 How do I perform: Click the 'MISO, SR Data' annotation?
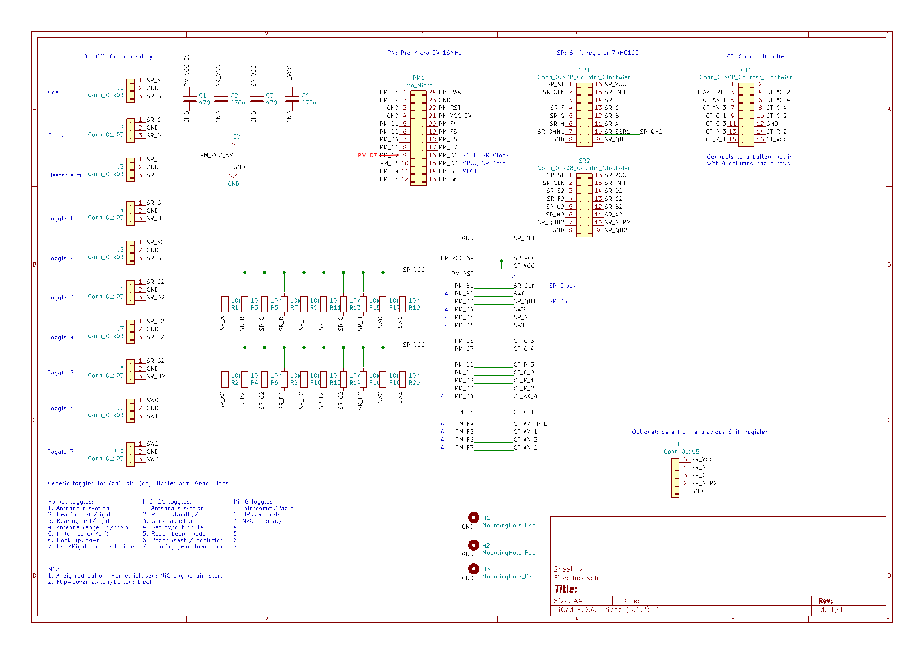pos(484,164)
